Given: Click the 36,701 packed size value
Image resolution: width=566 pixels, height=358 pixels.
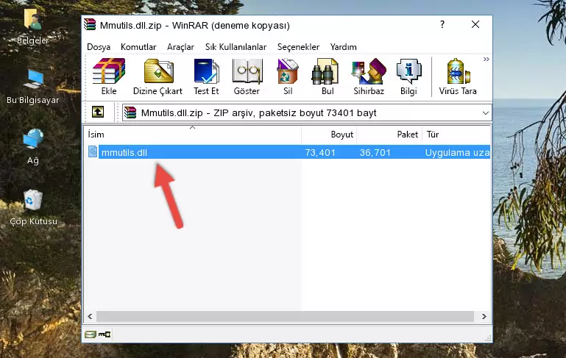Looking at the screenshot, I should [375, 152].
